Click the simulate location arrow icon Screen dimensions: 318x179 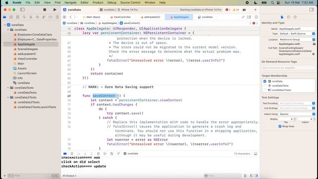coord(118,154)
